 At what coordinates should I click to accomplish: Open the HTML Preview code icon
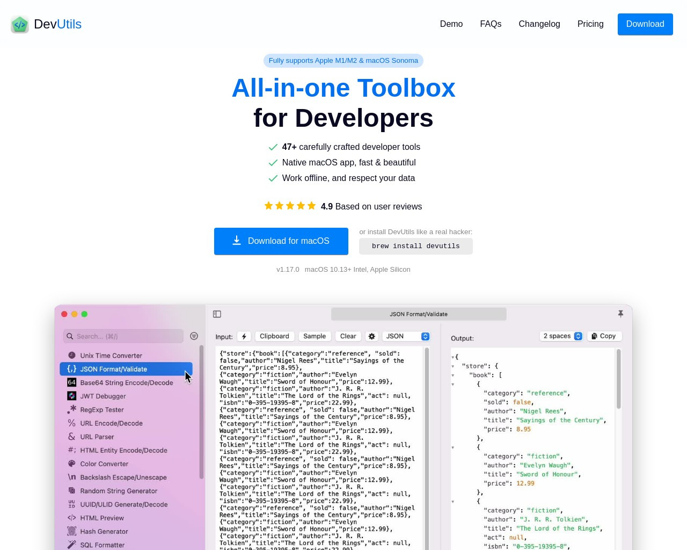tap(72, 518)
